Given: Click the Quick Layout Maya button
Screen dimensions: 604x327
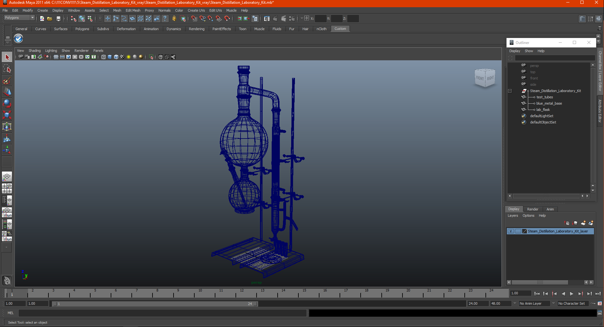Looking at the screenshot, I should [7, 280].
